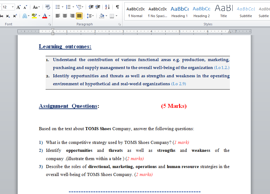Click the "(Lo 2.9)" reference text
Screen dimensions: 270x194
179,84
